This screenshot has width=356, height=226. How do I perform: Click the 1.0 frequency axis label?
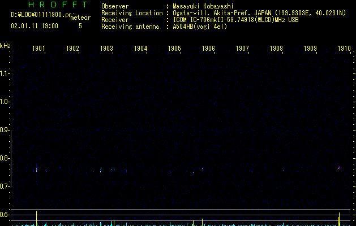click(5, 102)
